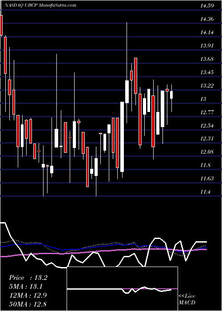Click the 11.63 price axis label

tap(207, 179)
